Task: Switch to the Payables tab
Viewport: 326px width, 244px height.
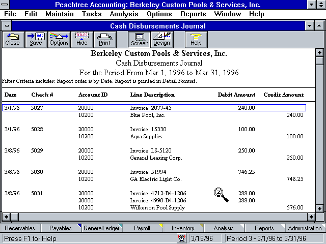Action: tap(61, 228)
